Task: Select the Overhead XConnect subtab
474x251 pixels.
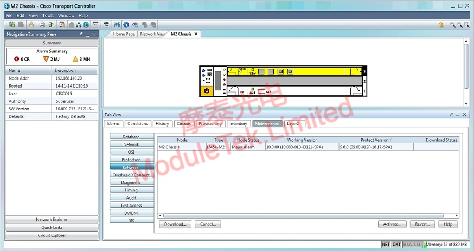Action: point(131,175)
